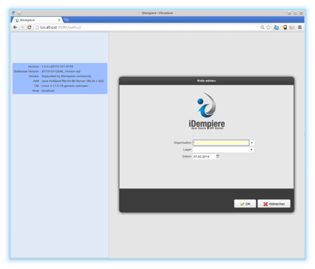
Task: Click the Host localhost text line
Action: (43, 91)
